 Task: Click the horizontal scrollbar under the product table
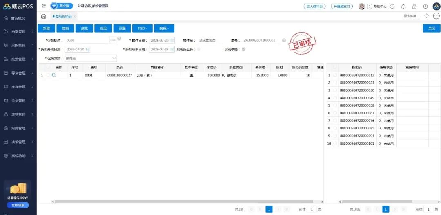pyautogui.click(x=184, y=202)
